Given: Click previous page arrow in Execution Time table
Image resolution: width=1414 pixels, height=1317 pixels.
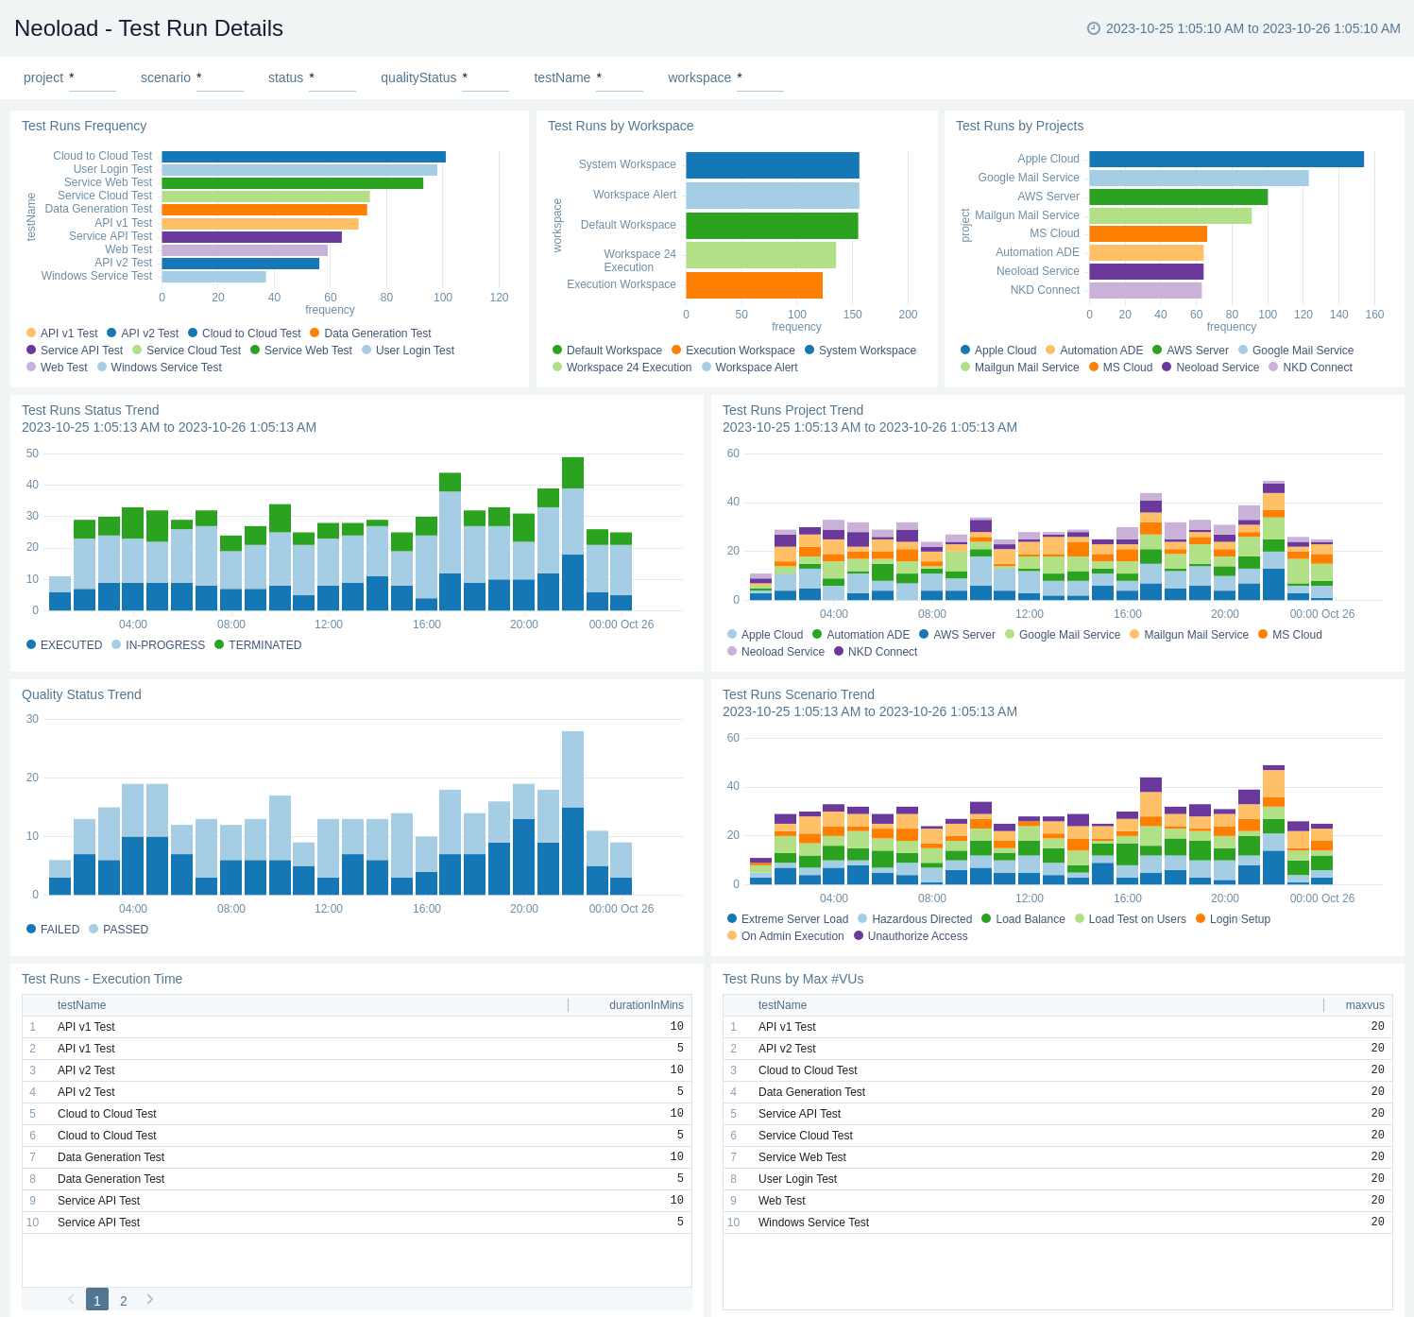Looking at the screenshot, I should coord(71,1300).
